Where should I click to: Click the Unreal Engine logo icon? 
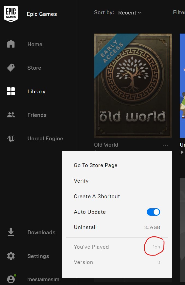point(11,138)
